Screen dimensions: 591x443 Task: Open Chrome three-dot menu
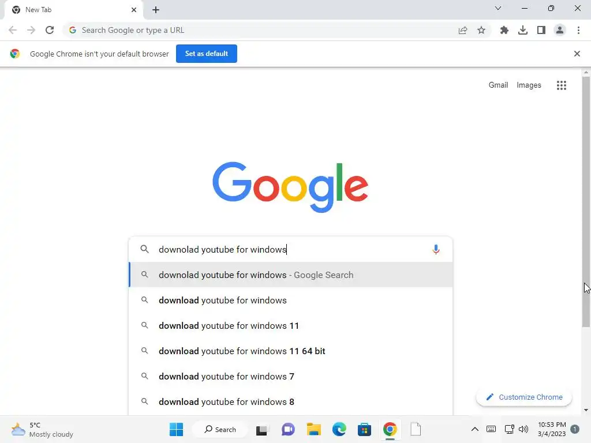pos(578,30)
